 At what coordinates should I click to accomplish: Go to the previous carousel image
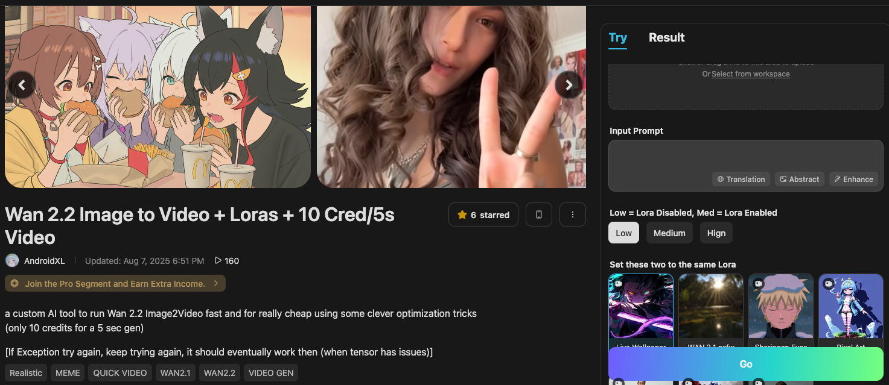(x=22, y=86)
